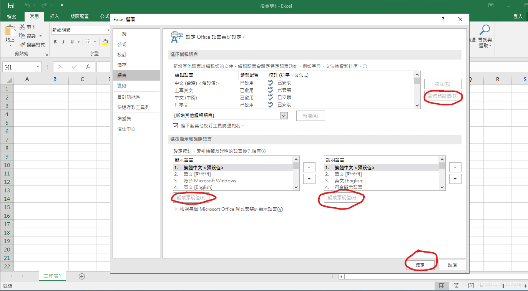Click the new sheet plus icon

tap(81, 276)
